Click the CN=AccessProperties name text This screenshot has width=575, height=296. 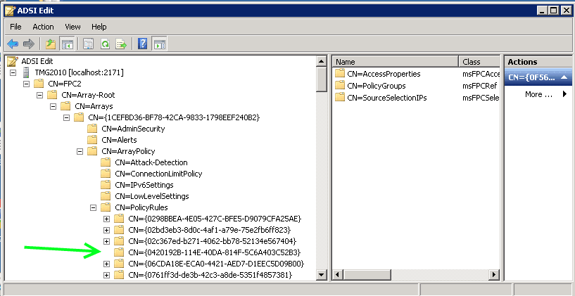[384, 74]
